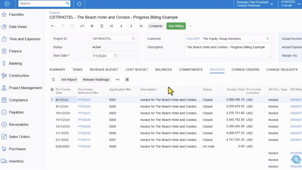The width and height of the screenshot is (302, 170).
Task: Open the Inventory workspace
Action: (x=16, y=161)
